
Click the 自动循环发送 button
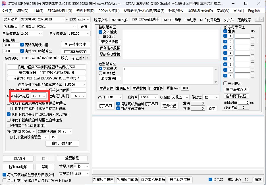[x=236, y=96]
